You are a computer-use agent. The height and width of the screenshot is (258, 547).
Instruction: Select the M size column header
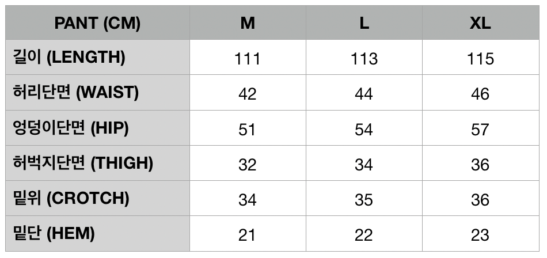(248, 23)
